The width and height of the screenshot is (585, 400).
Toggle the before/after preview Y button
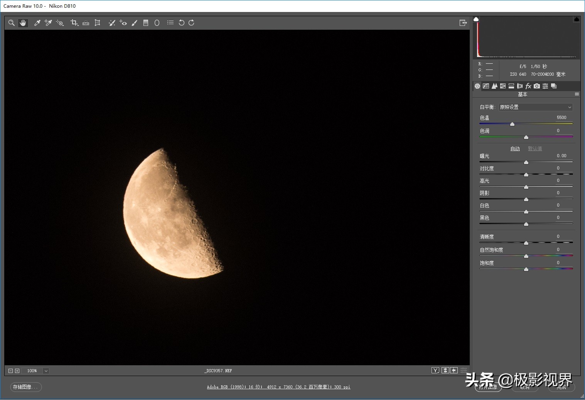[x=435, y=371]
